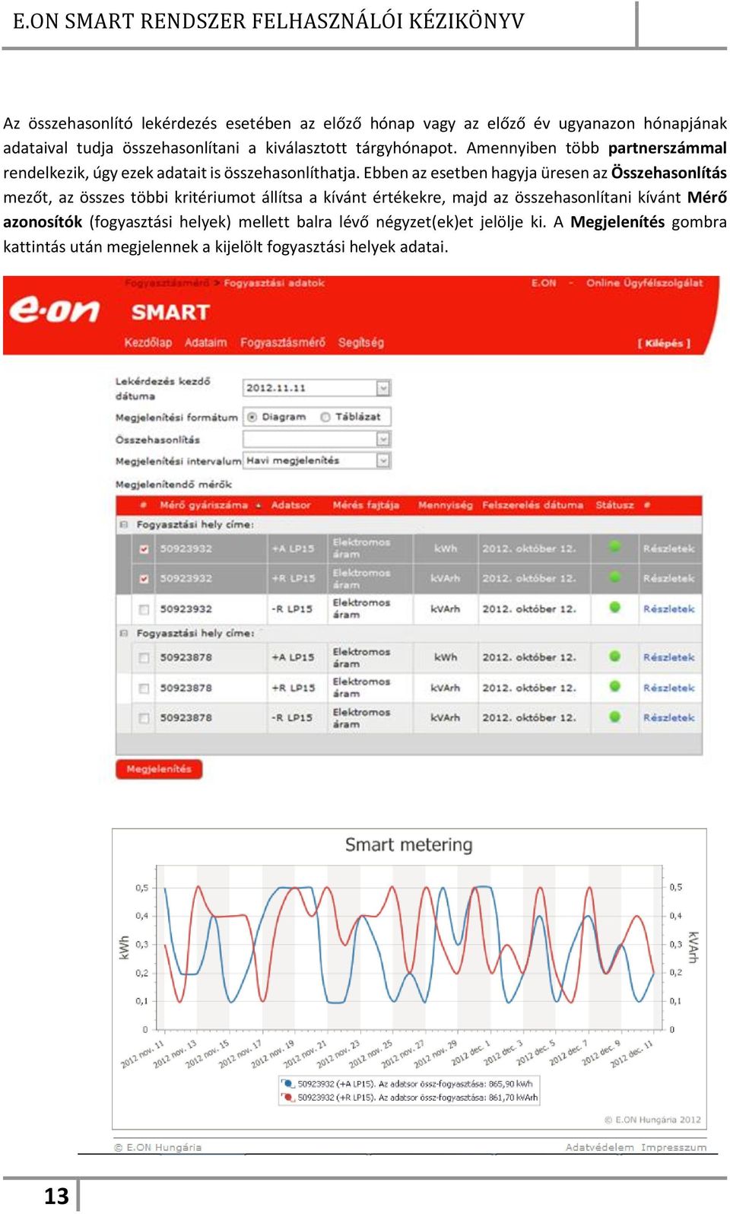Click the Mennyiség column header
This screenshot has width=730, height=1214.
[445, 505]
